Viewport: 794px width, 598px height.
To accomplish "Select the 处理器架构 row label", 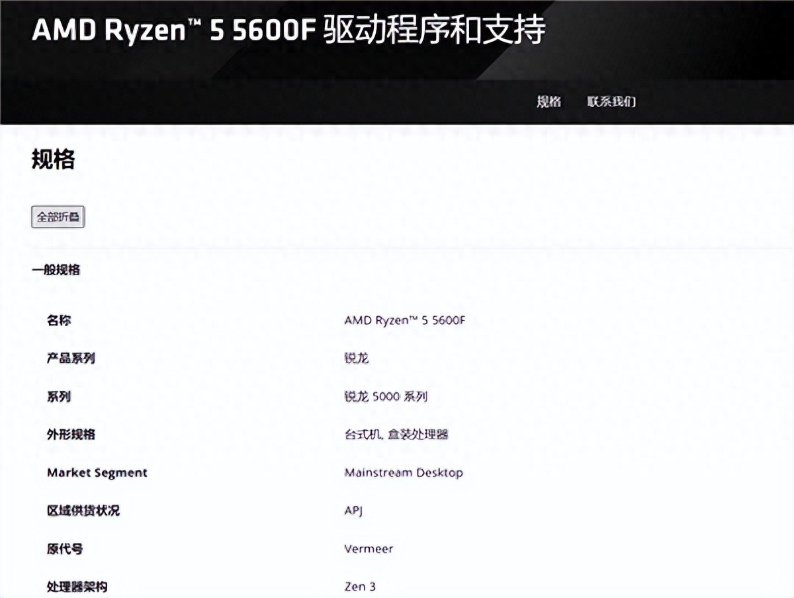I will pos(77,587).
